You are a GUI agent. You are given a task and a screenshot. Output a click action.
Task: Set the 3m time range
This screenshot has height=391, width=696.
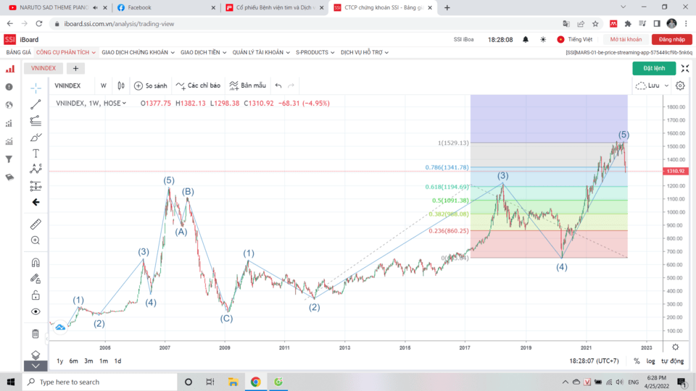88,361
